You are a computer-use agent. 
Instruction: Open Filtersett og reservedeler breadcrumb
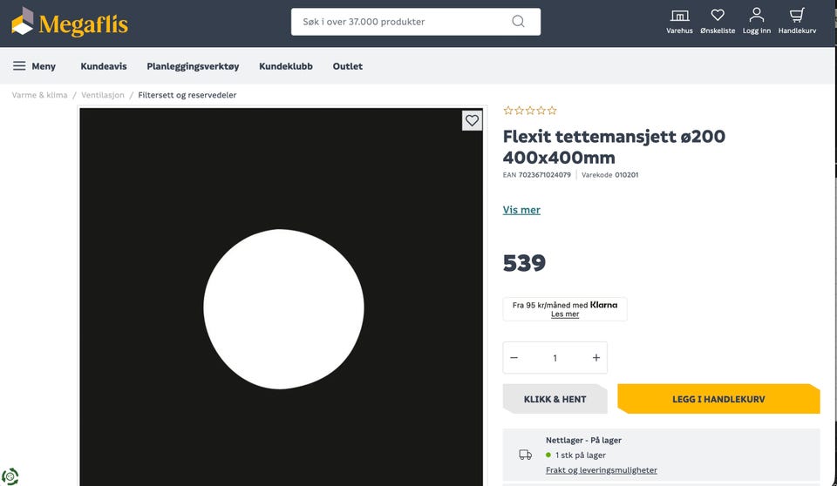pos(187,95)
